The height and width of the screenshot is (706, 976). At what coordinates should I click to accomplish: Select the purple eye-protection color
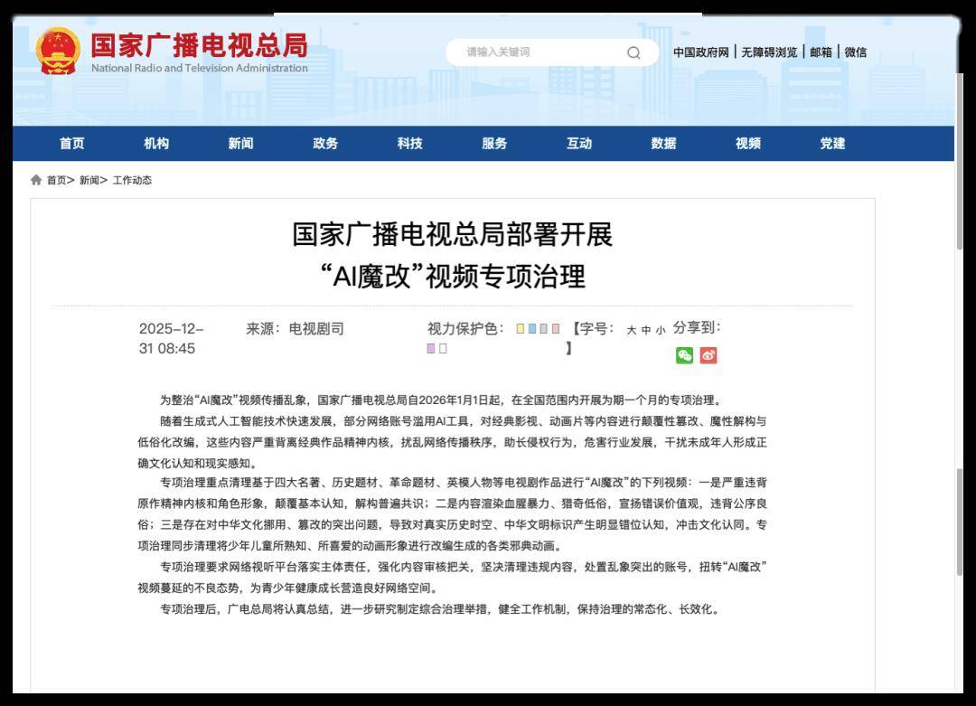pos(431,349)
